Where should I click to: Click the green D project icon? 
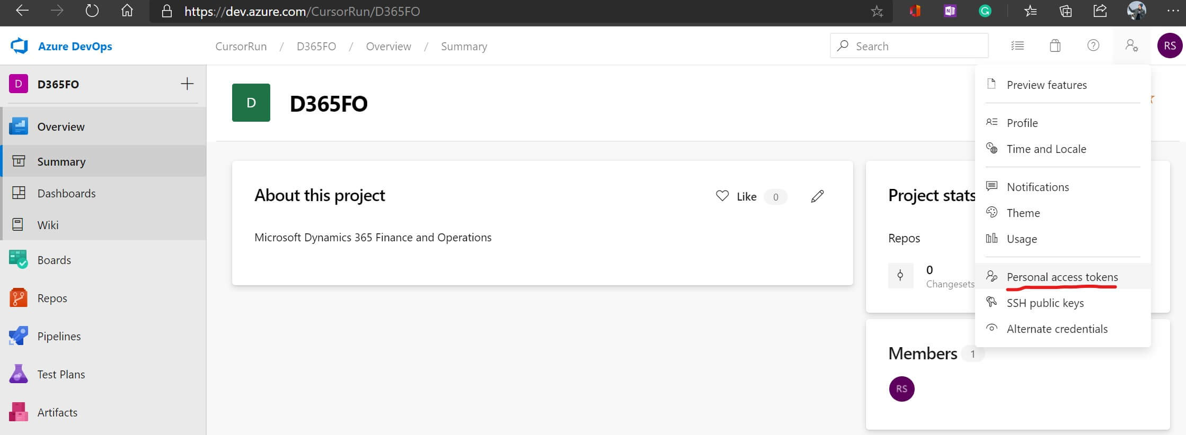(251, 103)
